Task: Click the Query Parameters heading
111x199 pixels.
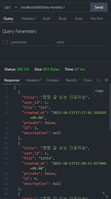Action: point(19,31)
